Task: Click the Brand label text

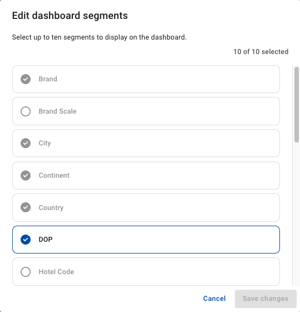Action: click(x=48, y=79)
